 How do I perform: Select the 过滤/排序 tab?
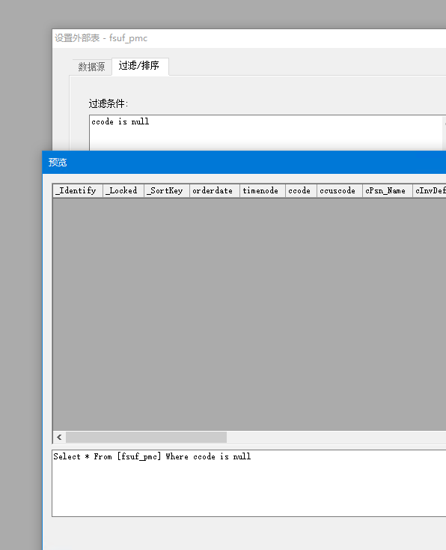coord(140,66)
